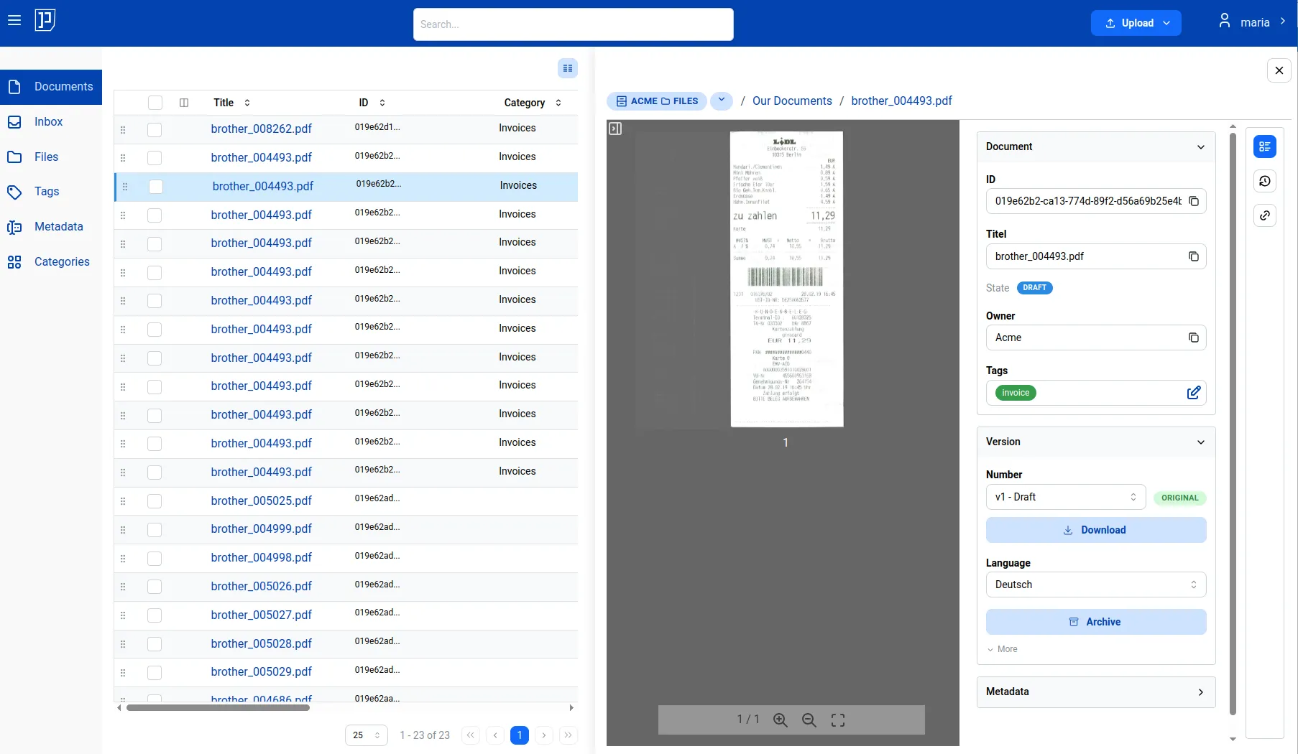Open the hamburger navigation menu

pos(14,21)
